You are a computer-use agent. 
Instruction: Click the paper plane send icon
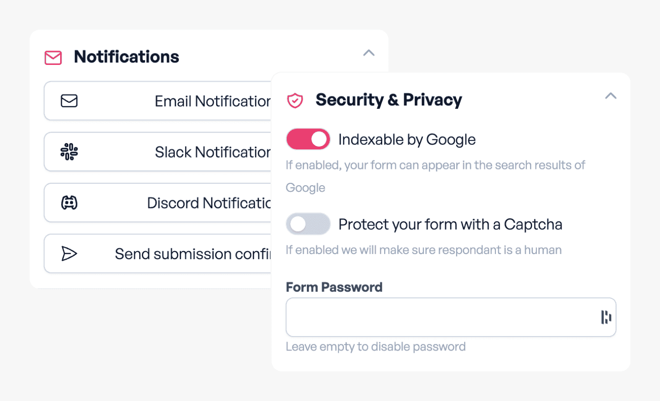pyautogui.click(x=69, y=253)
